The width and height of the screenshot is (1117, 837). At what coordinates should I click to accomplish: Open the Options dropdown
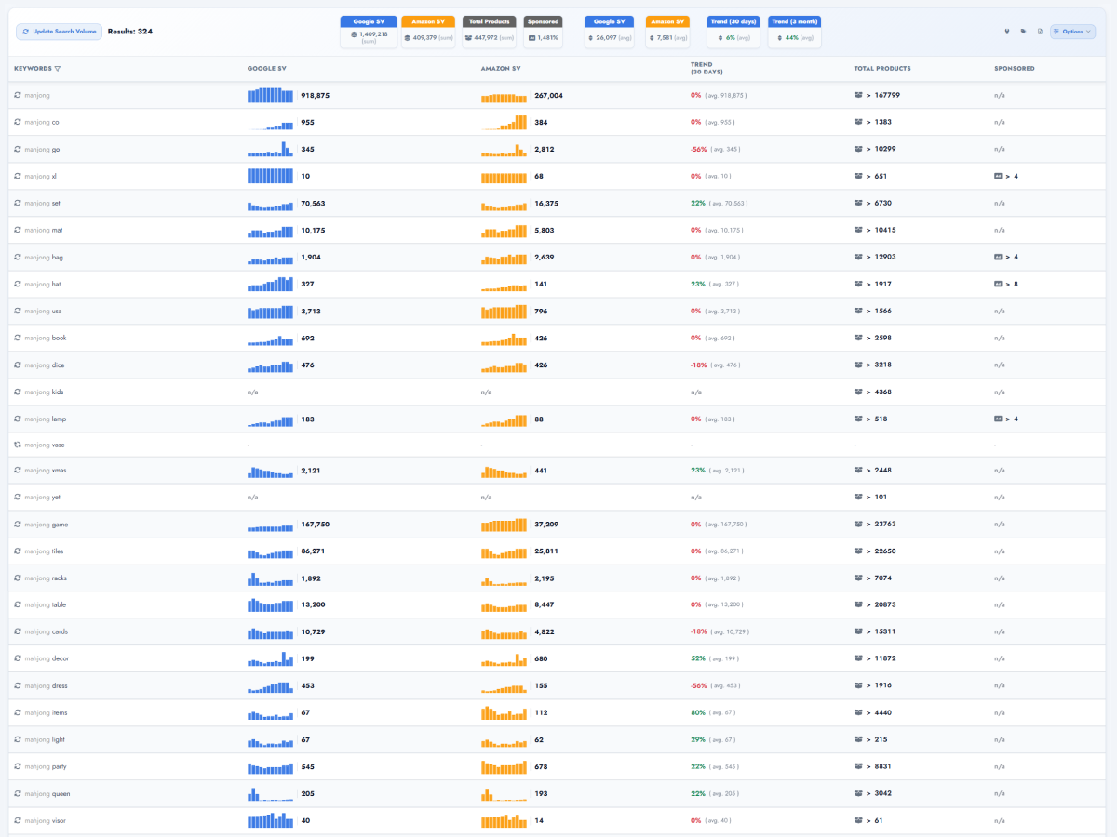point(1073,32)
